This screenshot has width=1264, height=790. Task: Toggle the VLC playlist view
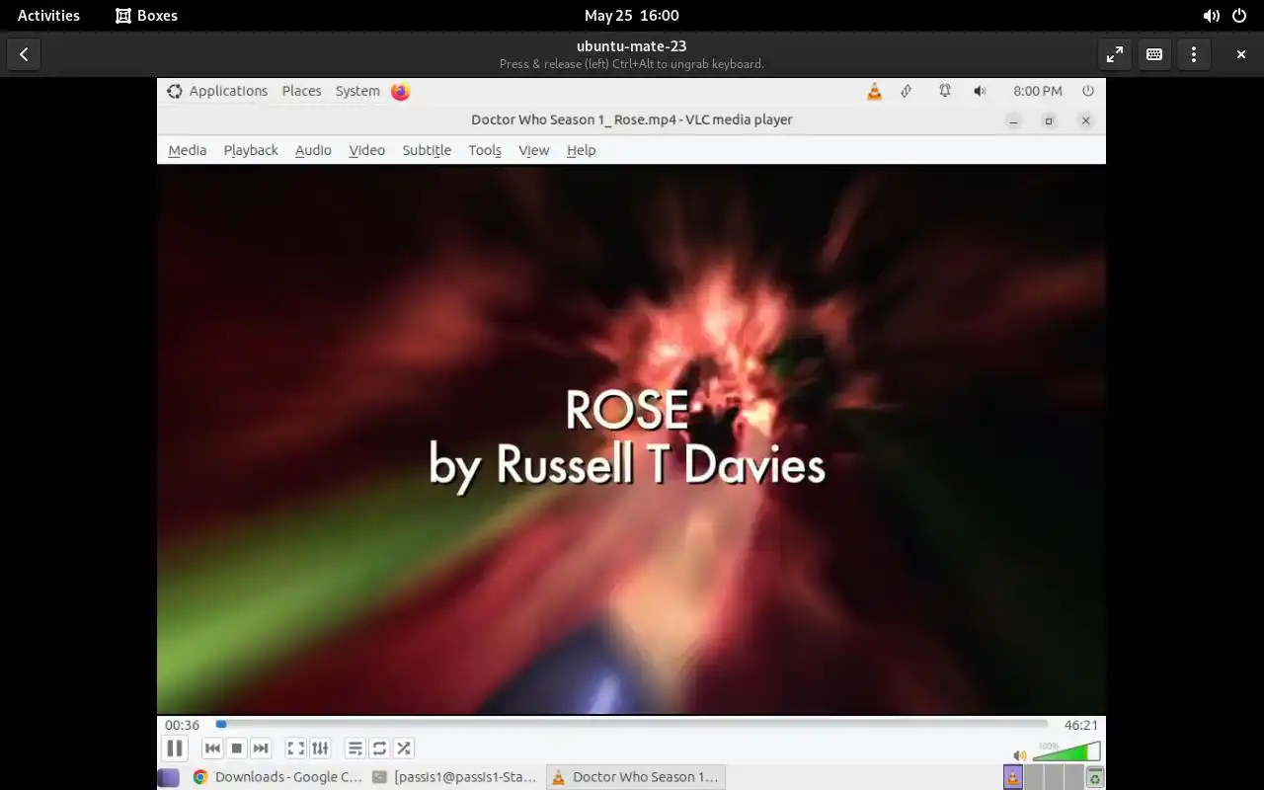pyautogui.click(x=355, y=749)
